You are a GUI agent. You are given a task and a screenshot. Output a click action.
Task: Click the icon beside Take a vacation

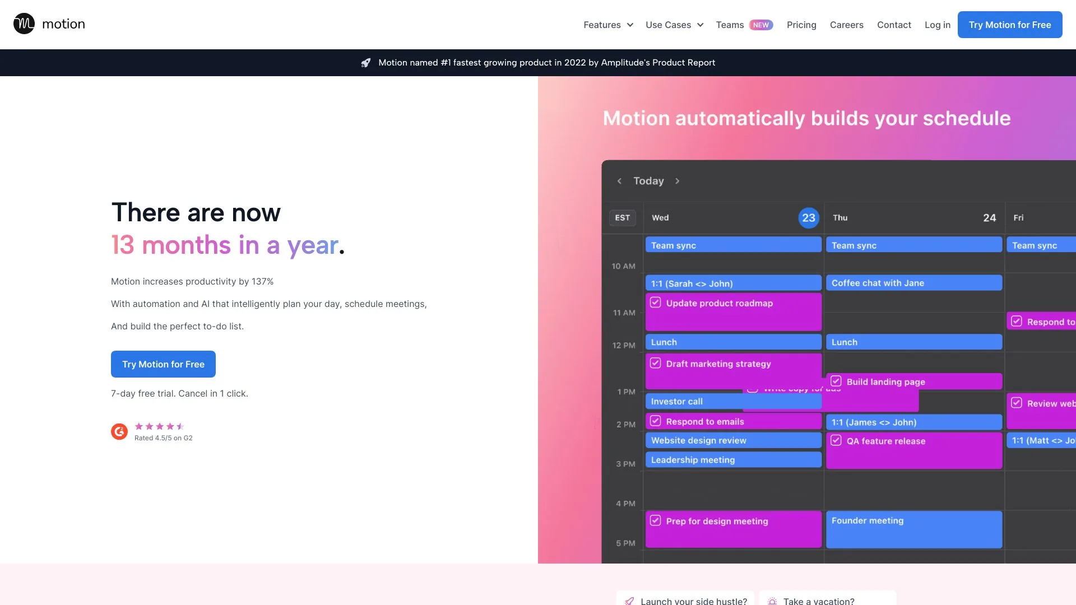click(x=772, y=601)
